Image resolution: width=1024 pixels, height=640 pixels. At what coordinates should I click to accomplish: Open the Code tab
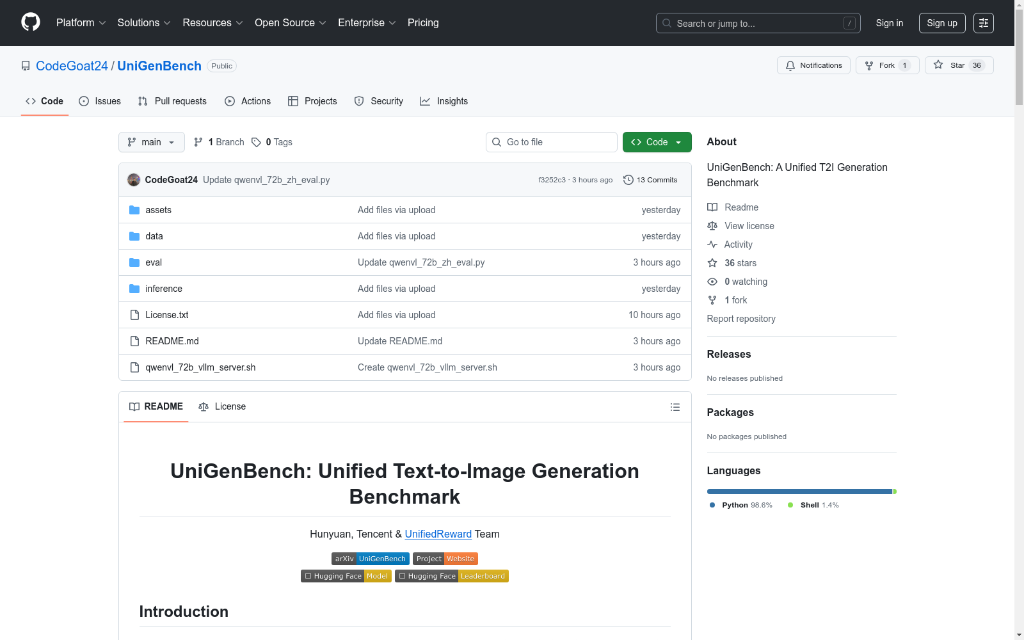(45, 101)
